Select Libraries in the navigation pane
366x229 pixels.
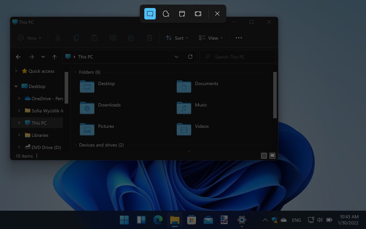(x=40, y=135)
